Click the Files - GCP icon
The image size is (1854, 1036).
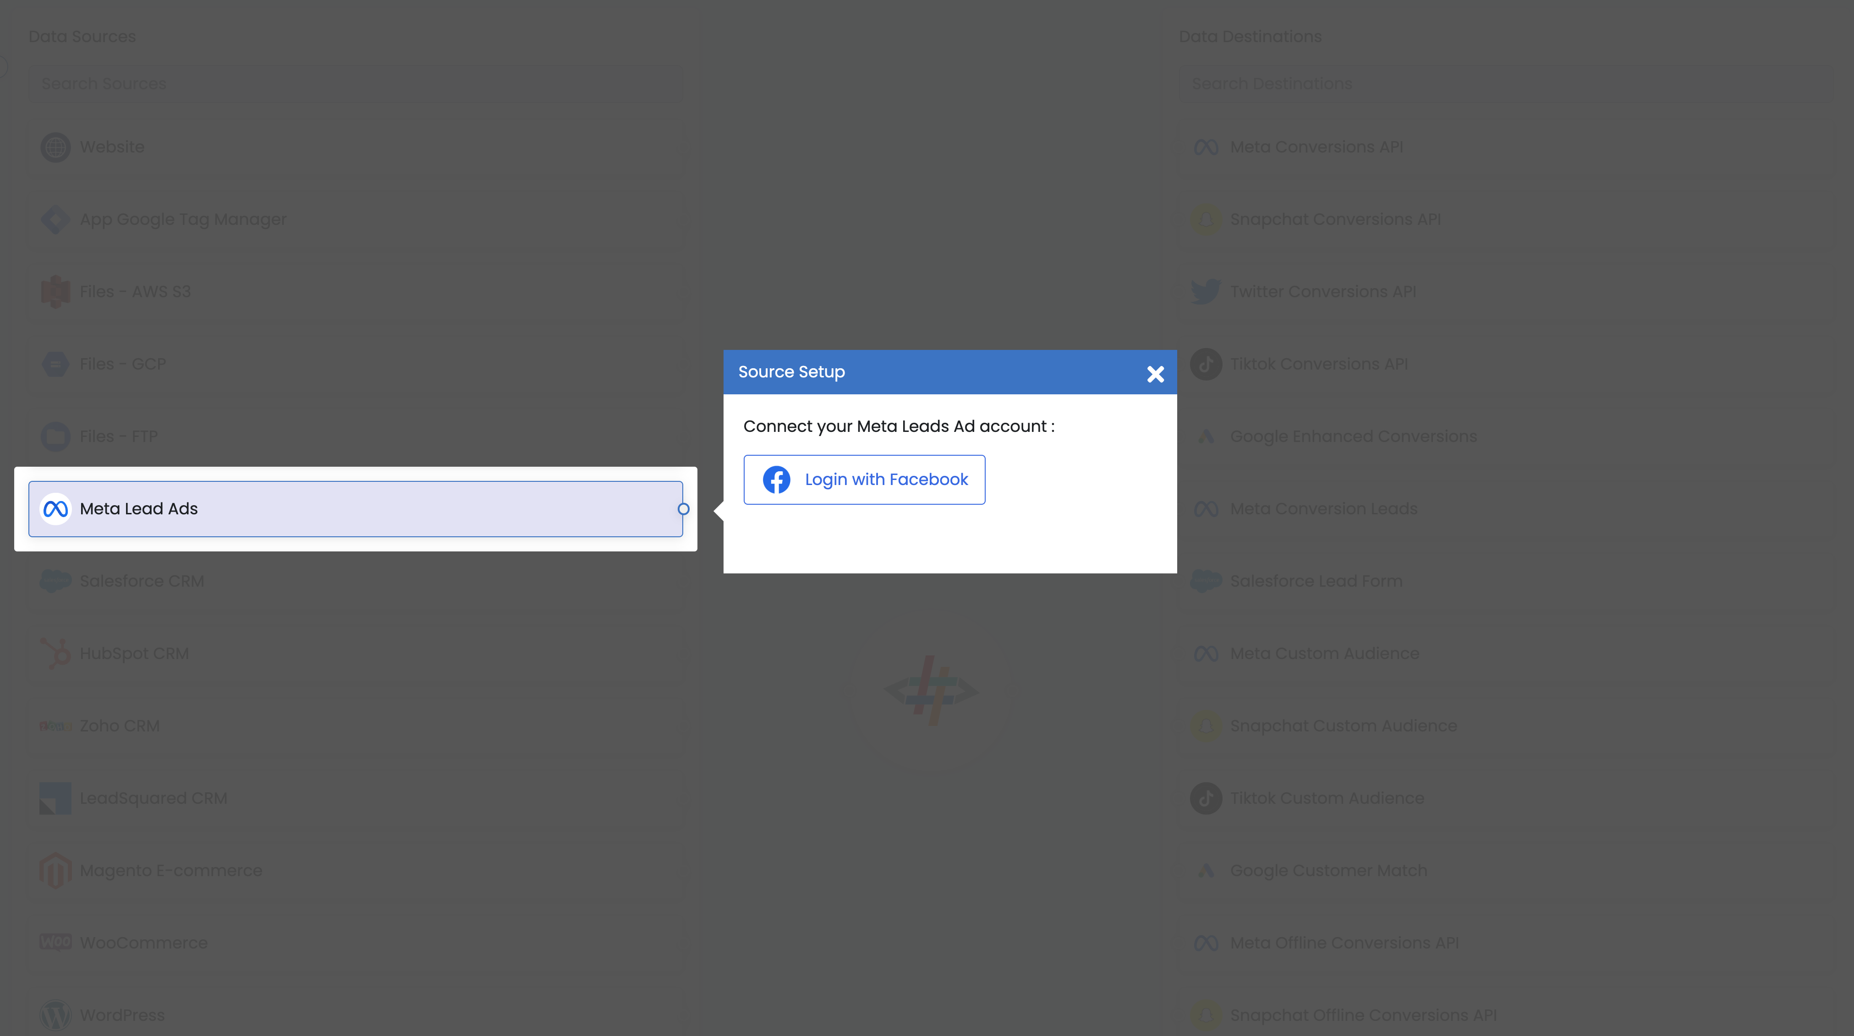55,364
